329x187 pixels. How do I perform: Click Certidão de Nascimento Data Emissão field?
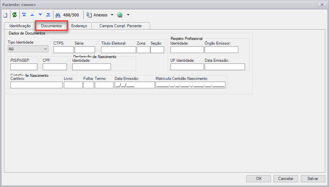(x=135, y=85)
